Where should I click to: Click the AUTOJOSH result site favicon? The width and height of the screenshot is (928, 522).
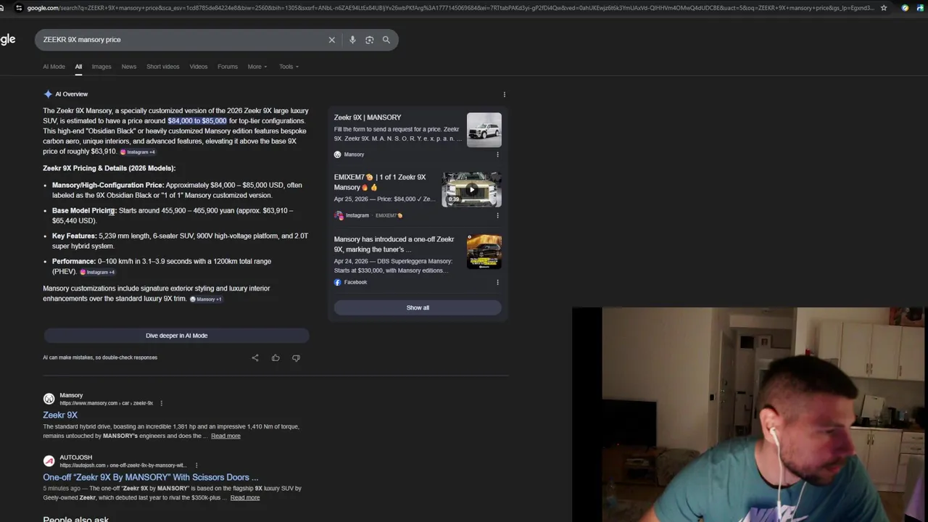coord(49,461)
